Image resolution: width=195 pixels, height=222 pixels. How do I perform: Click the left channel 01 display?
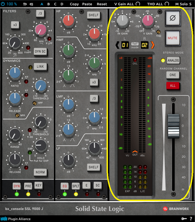125,45
